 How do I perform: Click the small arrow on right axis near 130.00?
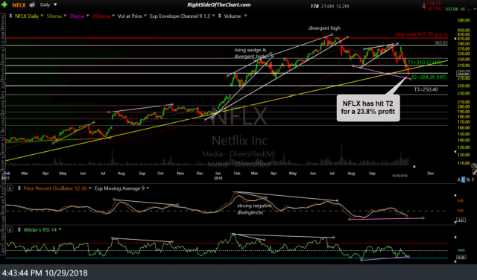click(x=455, y=151)
